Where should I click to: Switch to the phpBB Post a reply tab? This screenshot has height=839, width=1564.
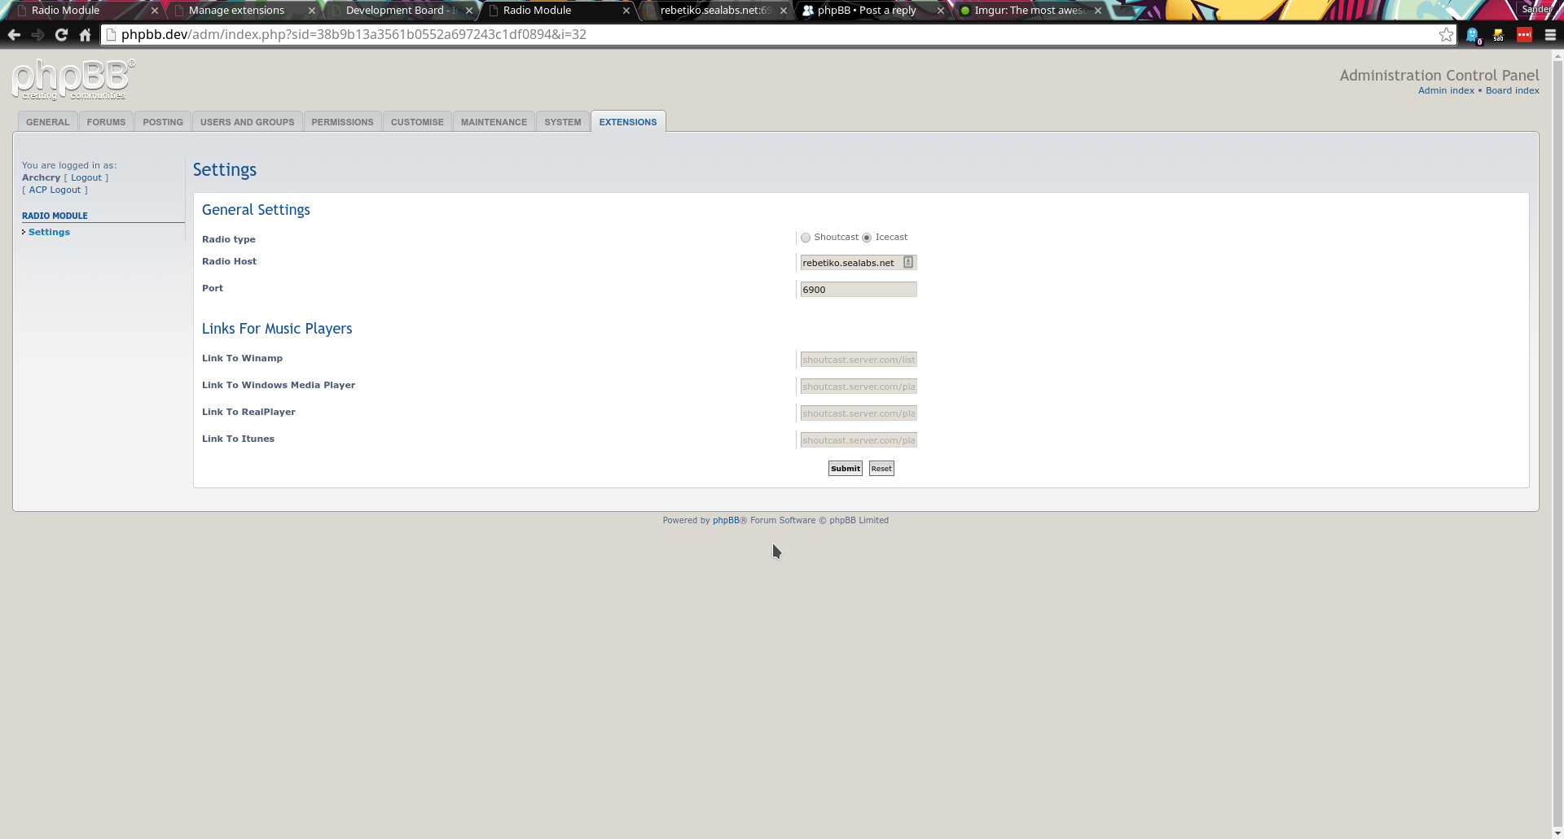point(868,11)
